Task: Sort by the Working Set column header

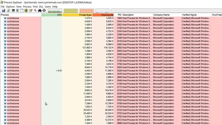Action: 103,15
